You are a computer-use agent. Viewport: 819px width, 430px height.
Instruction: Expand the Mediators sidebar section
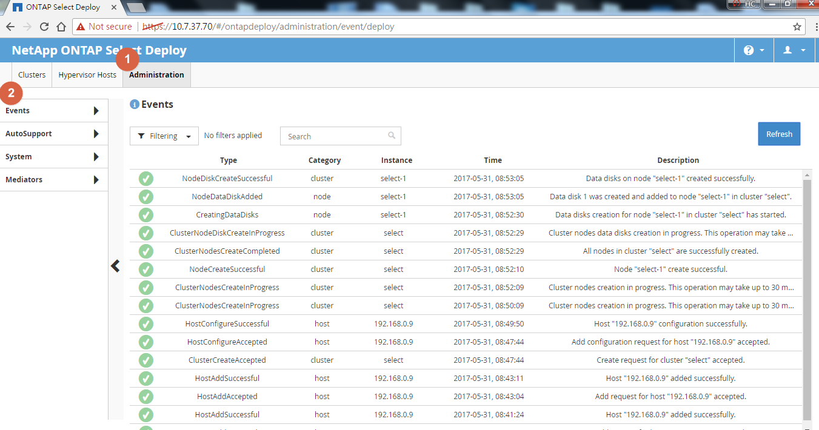(54, 180)
